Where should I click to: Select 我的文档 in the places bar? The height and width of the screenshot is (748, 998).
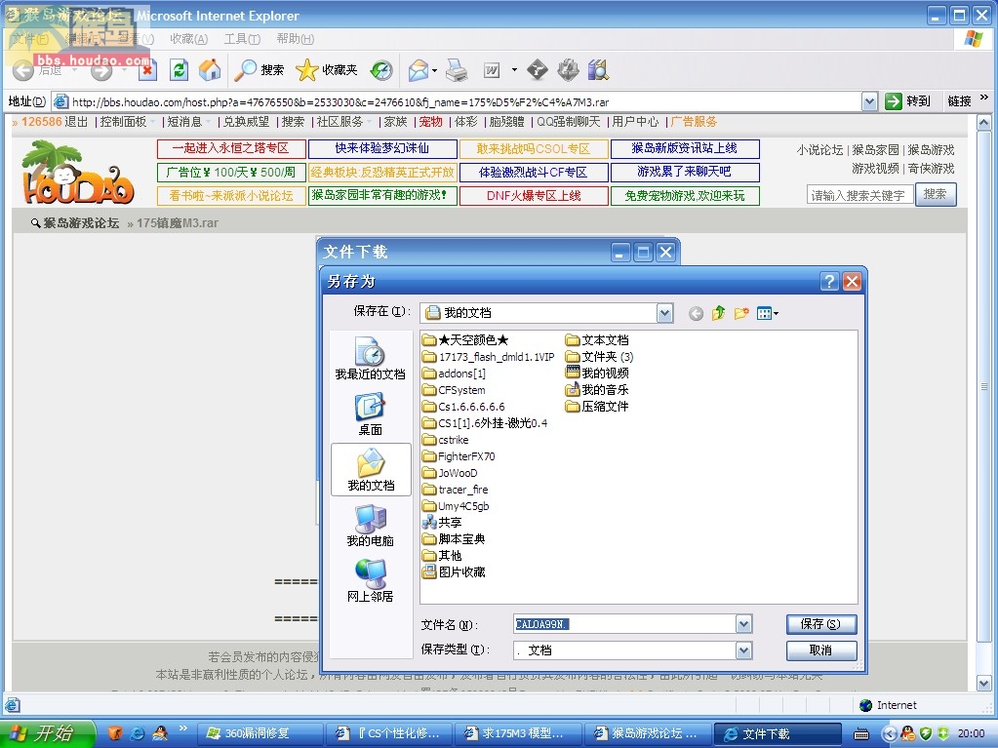tap(371, 469)
